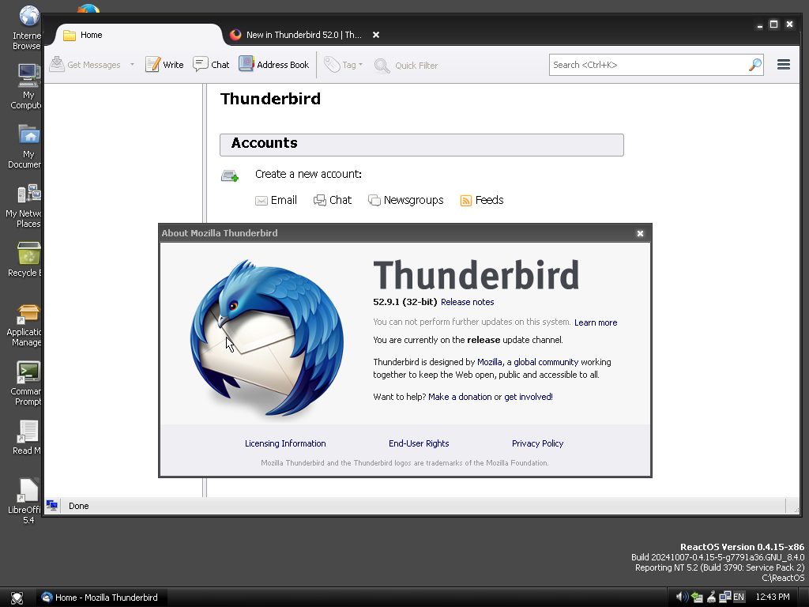809x607 pixels.
Task: Click the Write message toolbar icon
Action: (153, 65)
